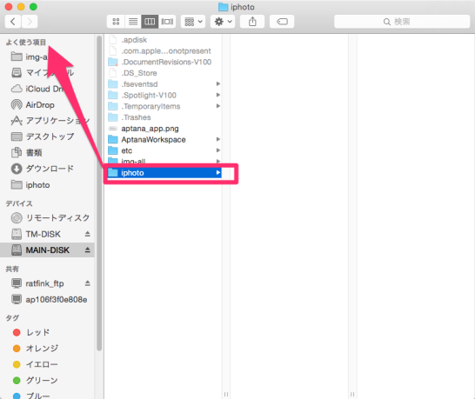
Task: Select Cover Flow view button
Action: point(167,22)
